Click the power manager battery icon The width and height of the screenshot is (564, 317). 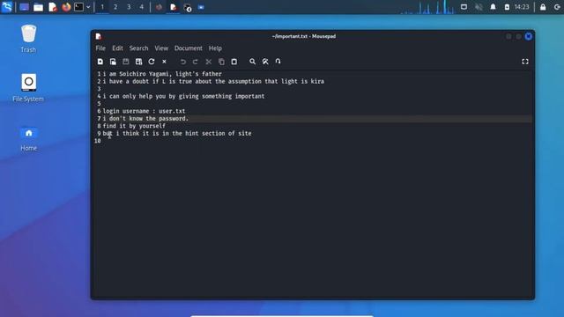(507, 7)
